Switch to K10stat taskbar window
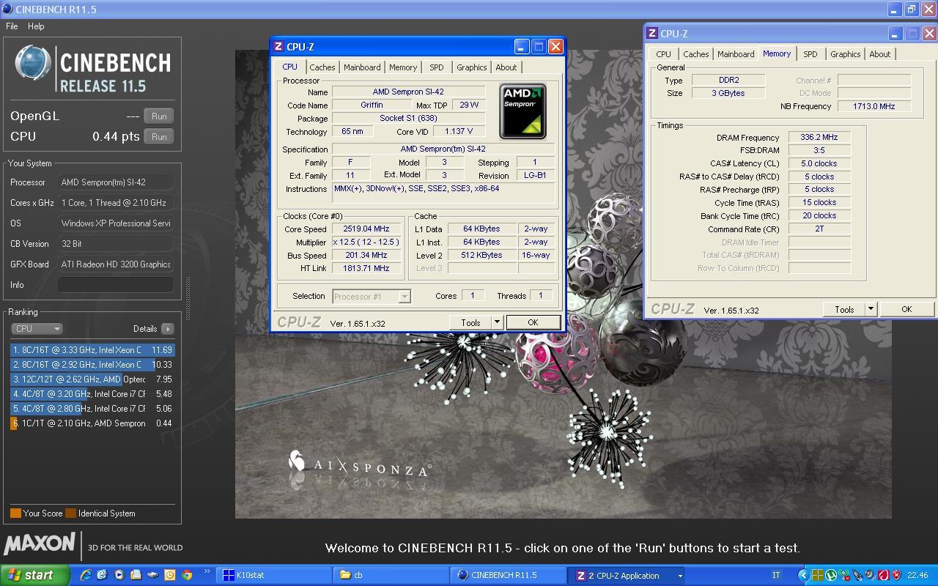938x586 pixels. (x=274, y=575)
